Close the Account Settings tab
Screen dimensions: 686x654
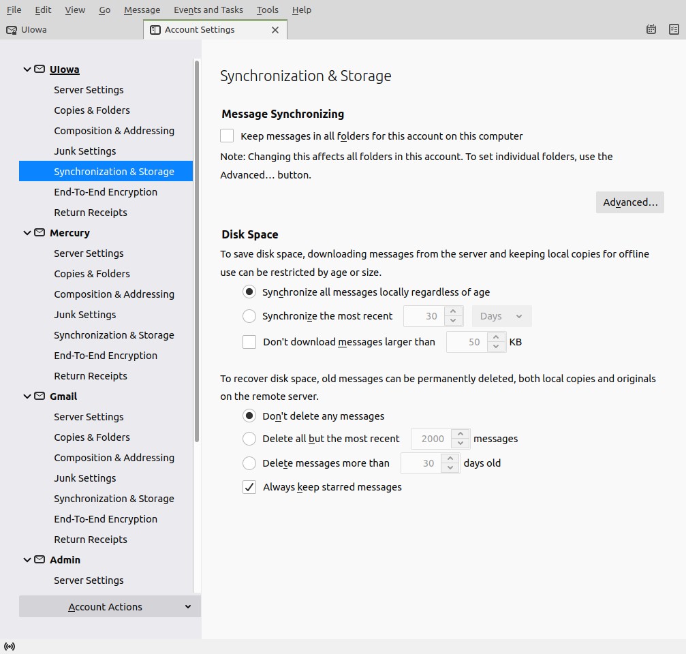(x=275, y=30)
